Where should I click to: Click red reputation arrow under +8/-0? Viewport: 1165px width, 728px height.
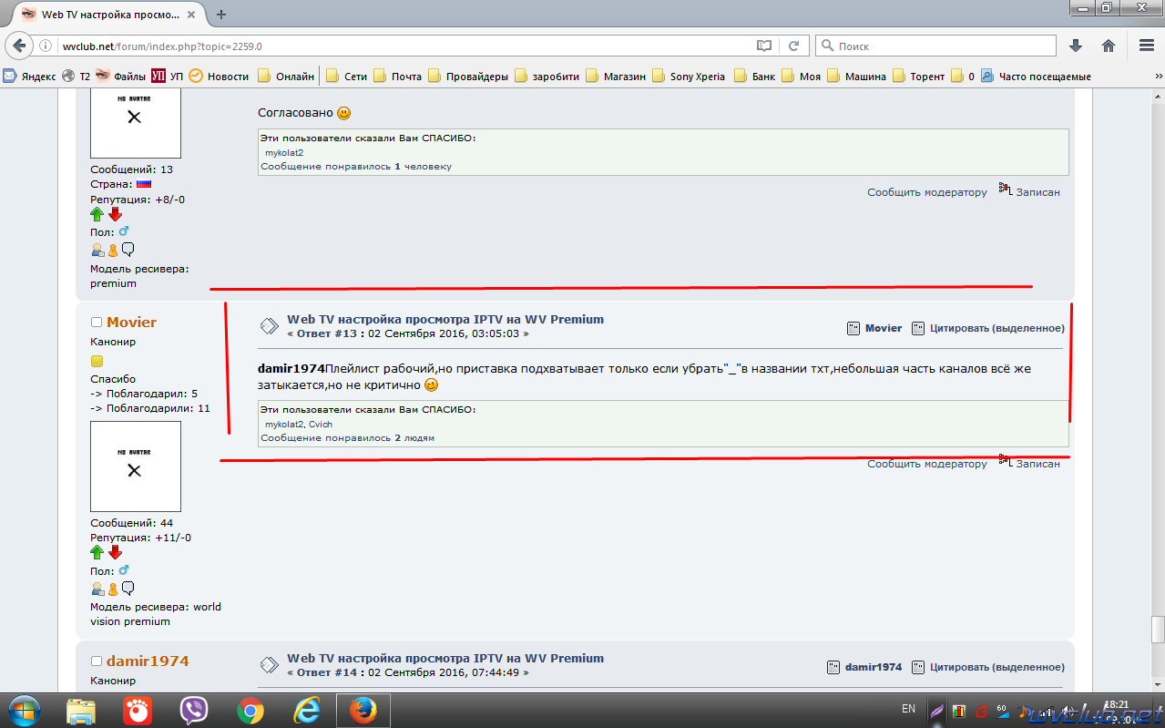pyautogui.click(x=115, y=214)
